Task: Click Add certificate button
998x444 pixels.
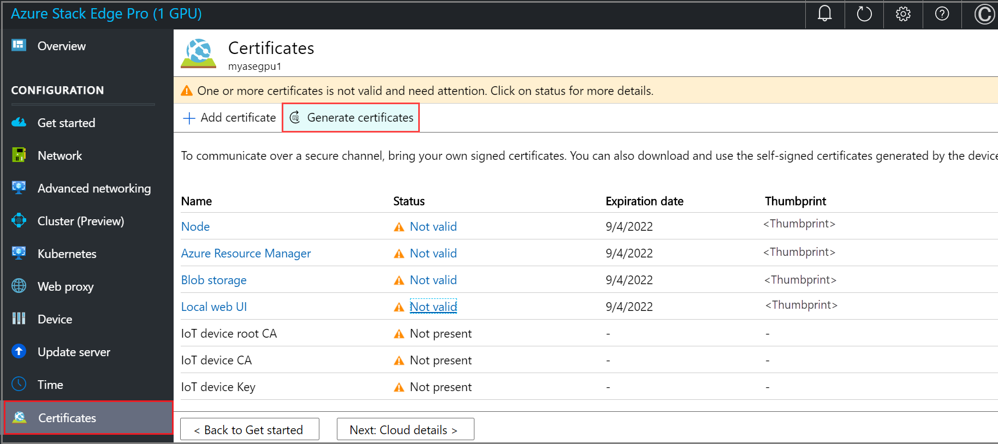Action: coord(230,118)
